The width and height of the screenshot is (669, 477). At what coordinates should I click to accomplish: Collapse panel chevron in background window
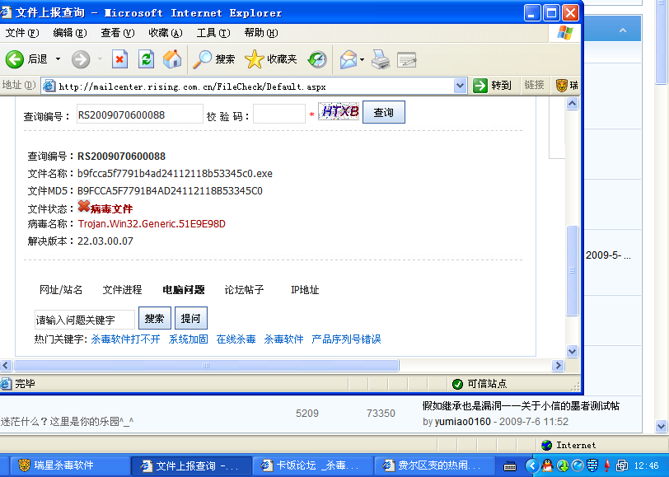(623, 30)
